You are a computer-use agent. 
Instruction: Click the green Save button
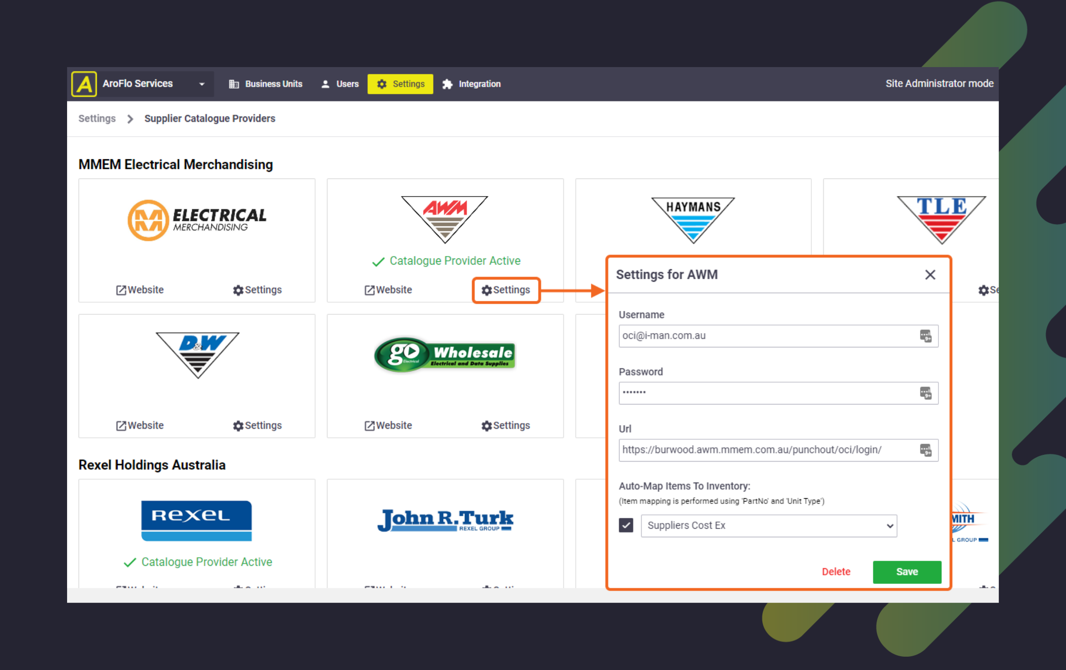click(x=907, y=572)
